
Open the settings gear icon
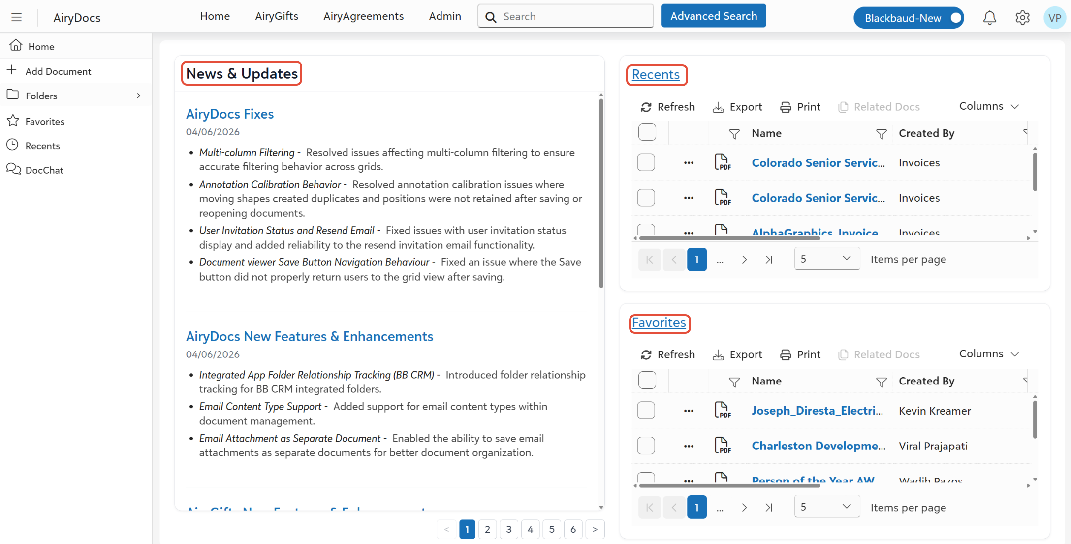pyautogui.click(x=1022, y=18)
